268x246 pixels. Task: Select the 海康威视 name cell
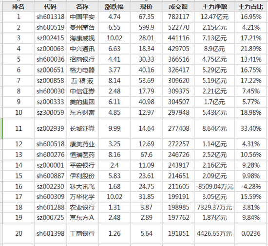tap(82, 38)
